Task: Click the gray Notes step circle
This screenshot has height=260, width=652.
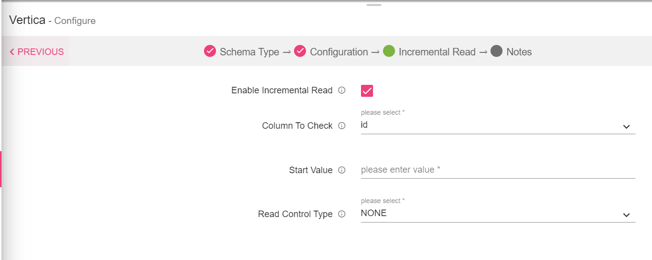Action: coord(496,51)
